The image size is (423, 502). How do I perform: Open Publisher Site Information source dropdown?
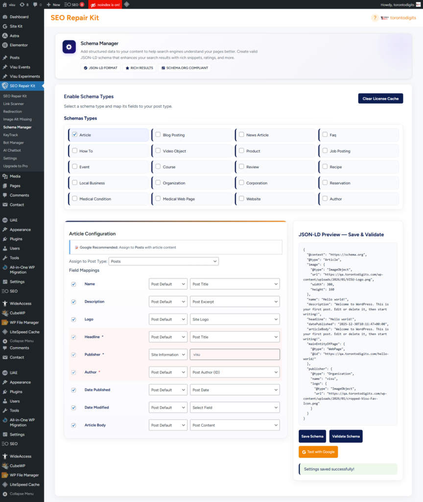click(168, 354)
